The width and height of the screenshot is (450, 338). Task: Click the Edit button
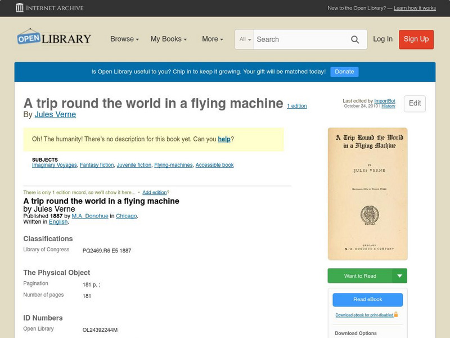pos(414,104)
